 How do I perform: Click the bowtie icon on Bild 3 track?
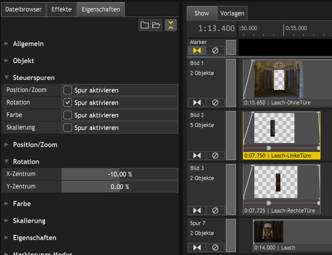click(197, 210)
